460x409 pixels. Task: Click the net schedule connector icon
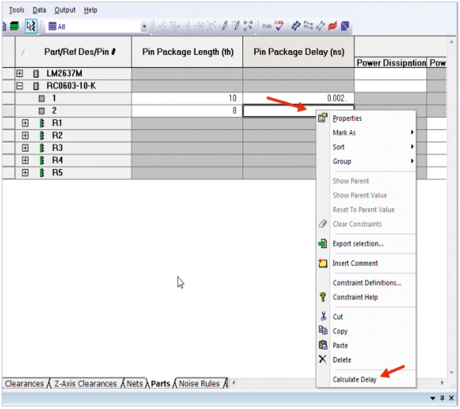point(308,26)
